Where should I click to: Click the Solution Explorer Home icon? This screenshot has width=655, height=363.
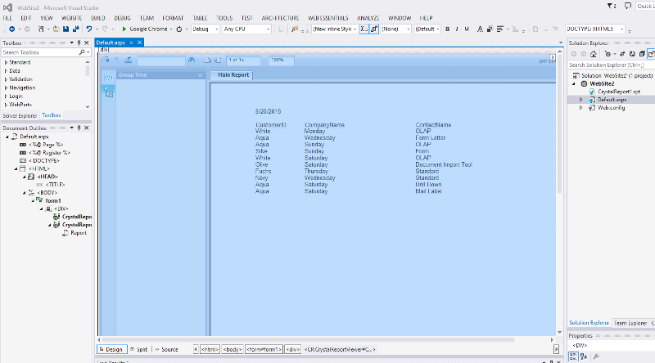click(593, 54)
